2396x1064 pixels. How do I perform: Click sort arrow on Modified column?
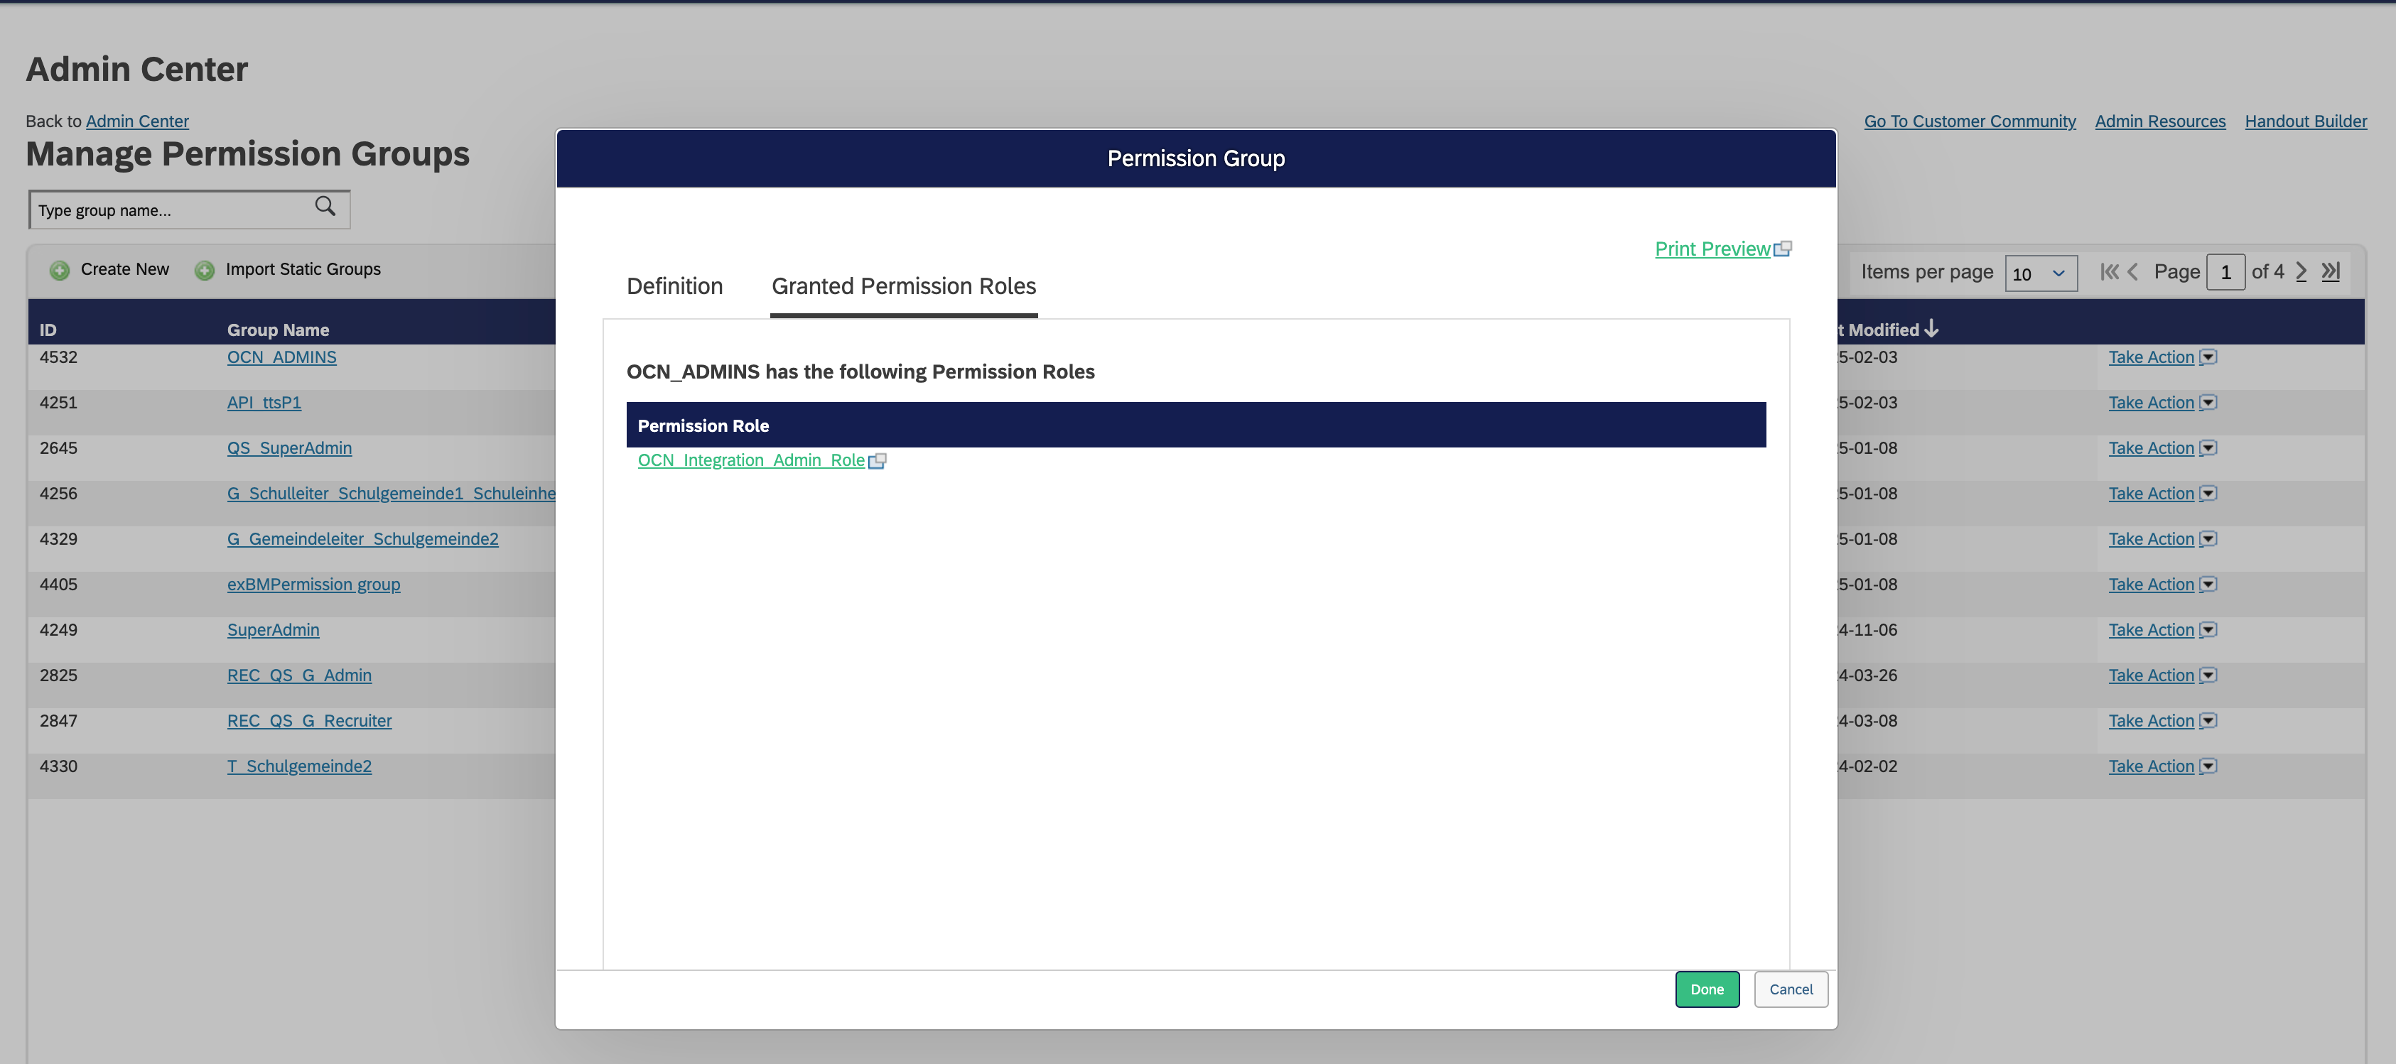[x=1932, y=330]
